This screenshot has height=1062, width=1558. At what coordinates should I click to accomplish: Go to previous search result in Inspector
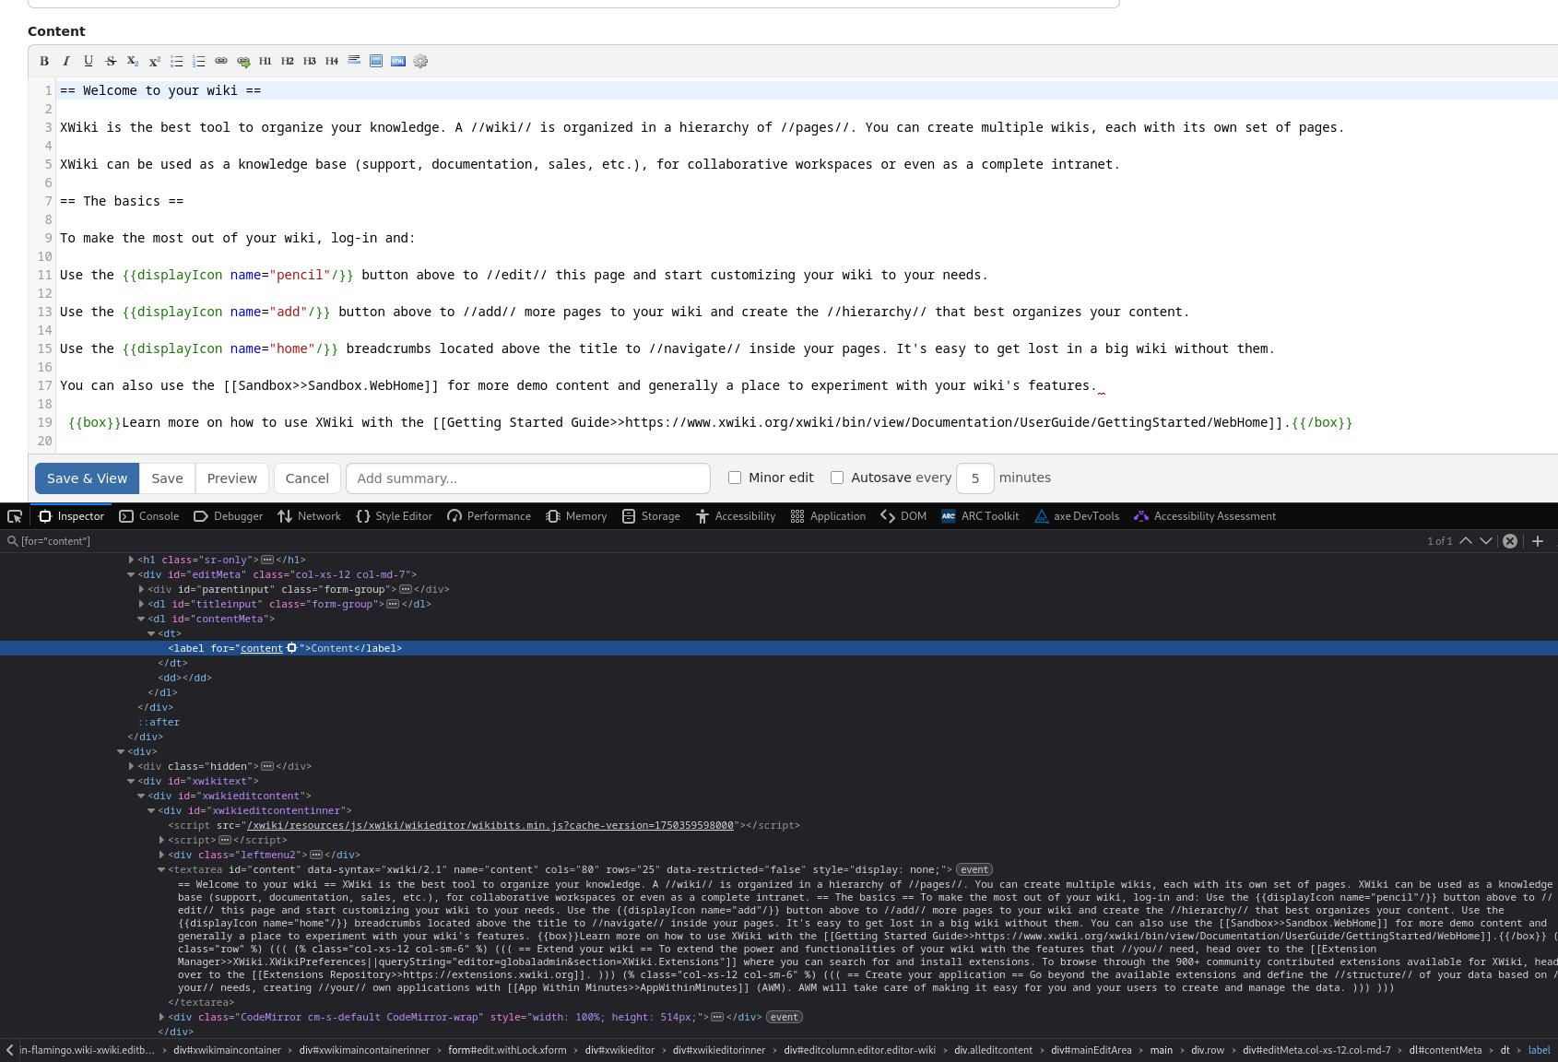[x=1466, y=541]
